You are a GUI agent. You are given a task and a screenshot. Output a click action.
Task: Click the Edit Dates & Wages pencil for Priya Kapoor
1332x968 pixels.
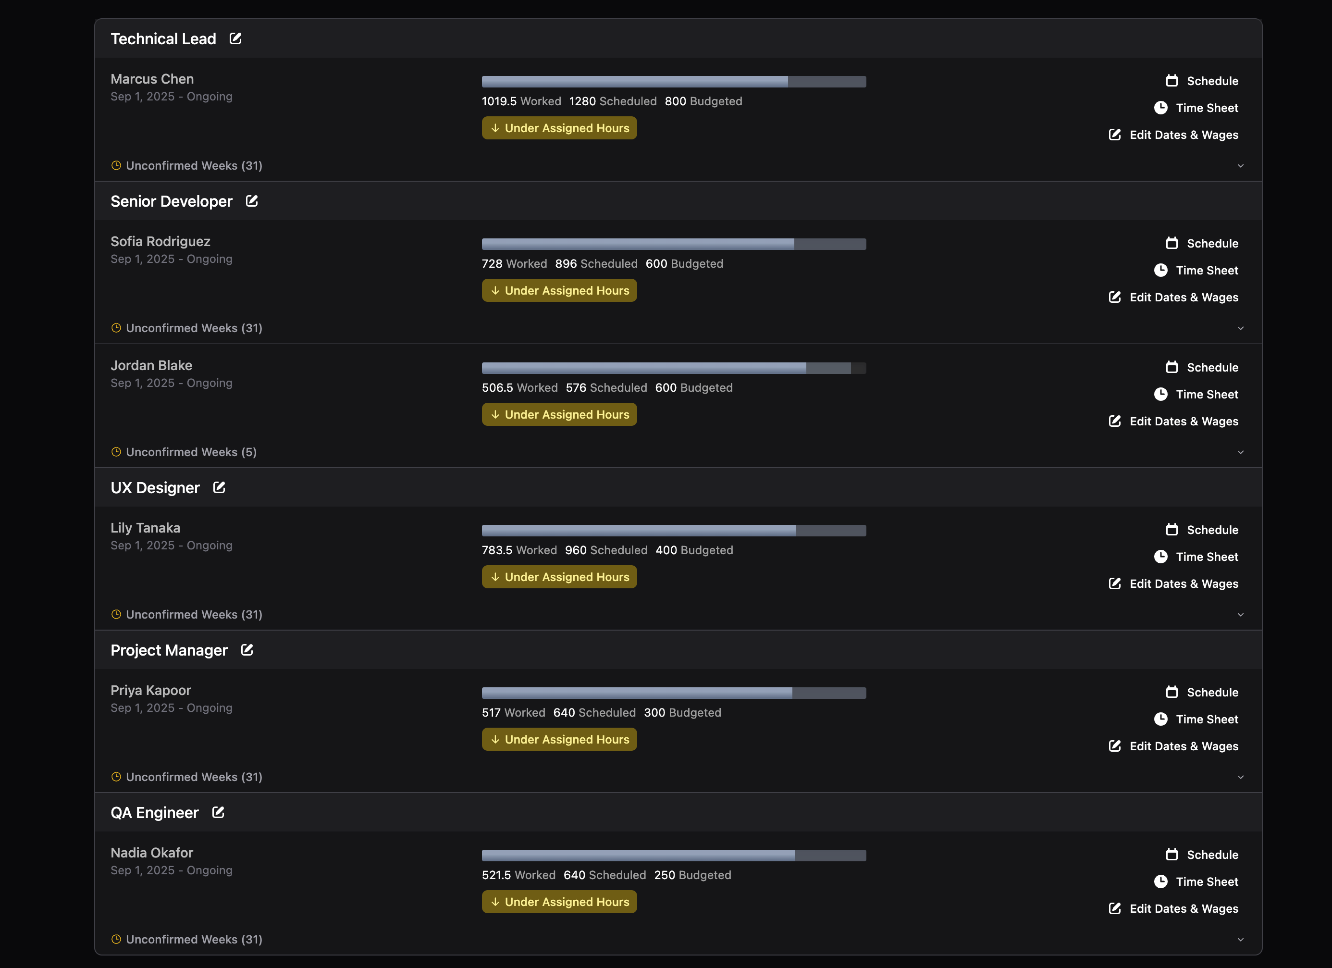tap(1115, 746)
